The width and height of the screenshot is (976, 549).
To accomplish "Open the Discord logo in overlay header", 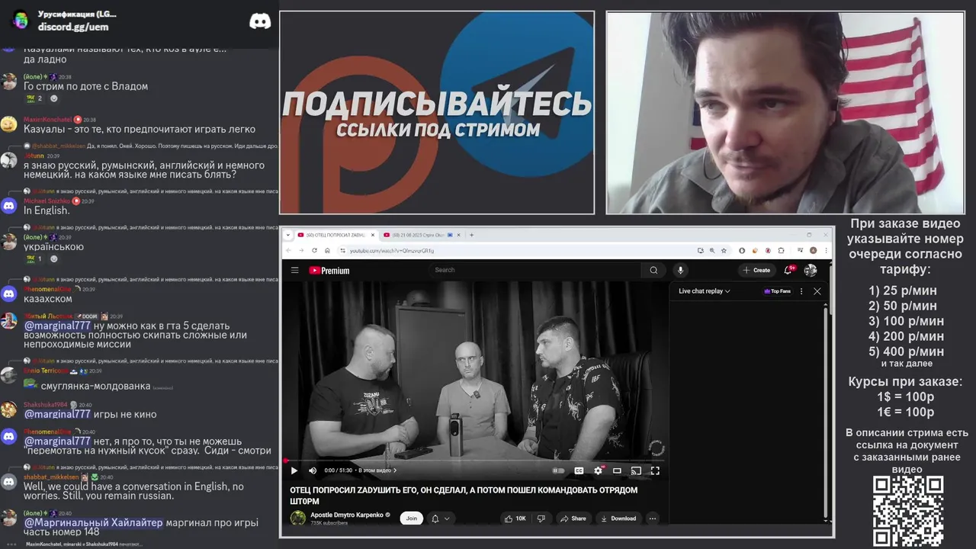I will pyautogui.click(x=260, y=21).
